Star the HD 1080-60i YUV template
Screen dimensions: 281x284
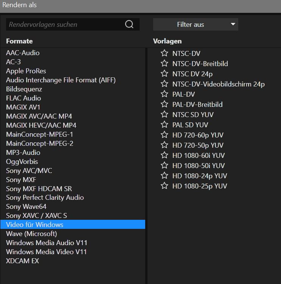(164, 155)
